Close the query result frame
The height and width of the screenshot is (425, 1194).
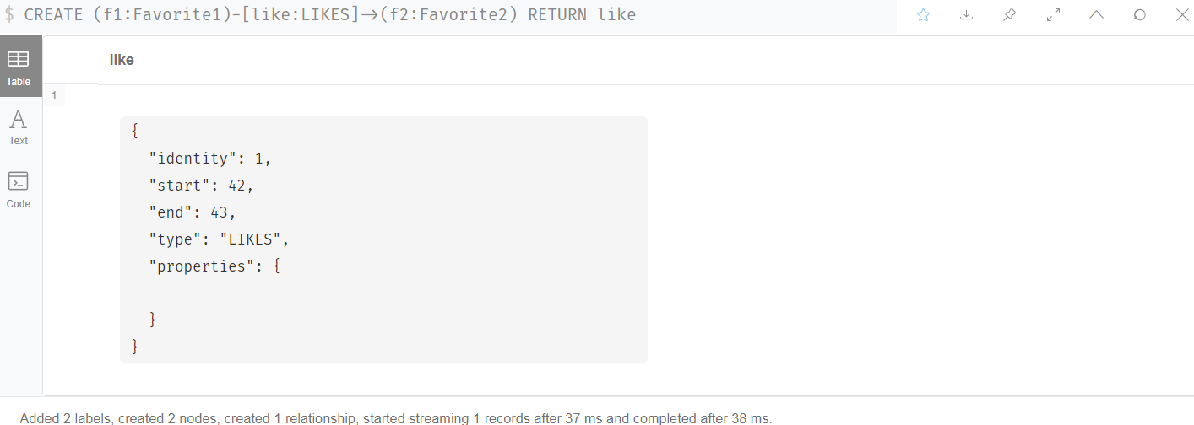pos(1182,15)
